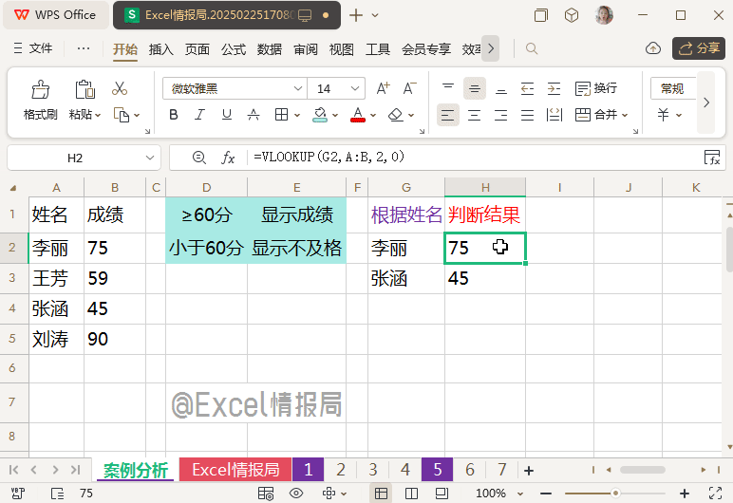Select cell B5 containing 90
The width and height of the screenshot is (733, 503).
[x=113, y=339]
